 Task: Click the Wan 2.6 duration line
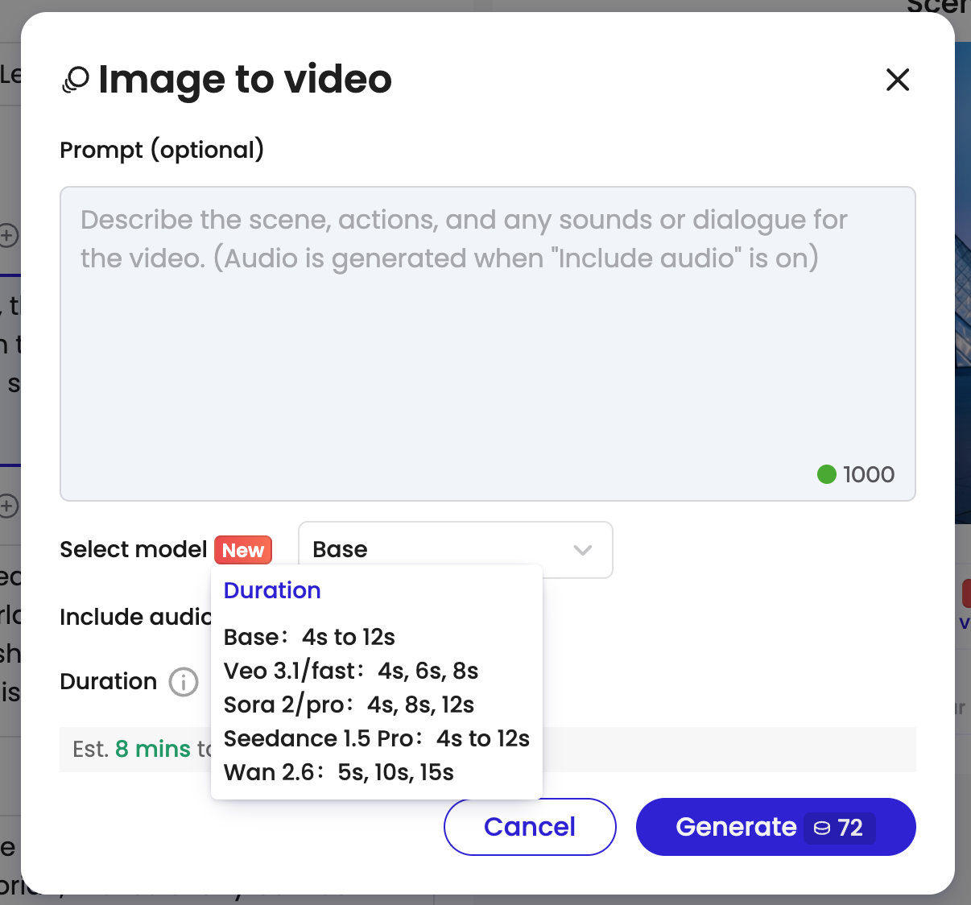coord(338,772)
